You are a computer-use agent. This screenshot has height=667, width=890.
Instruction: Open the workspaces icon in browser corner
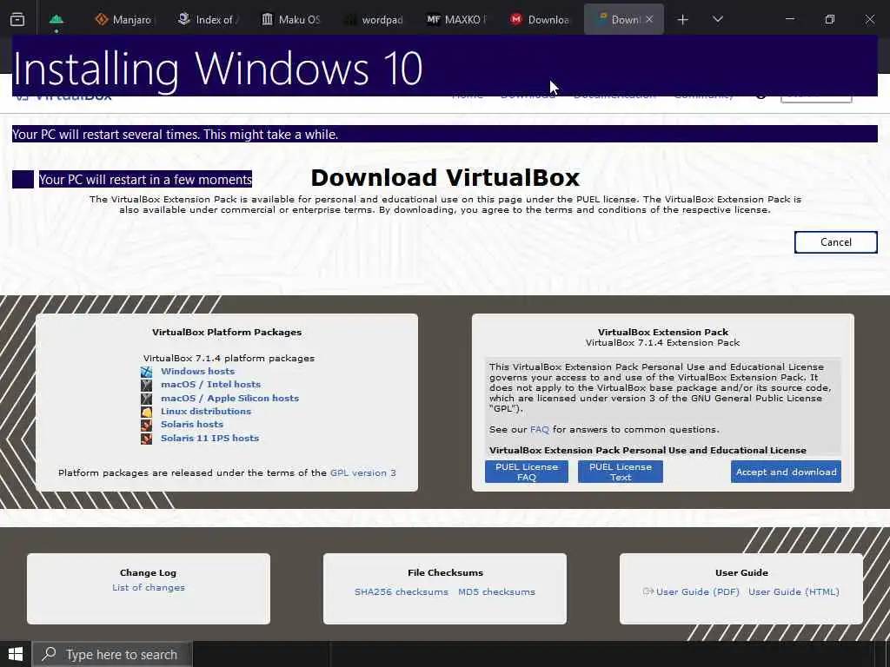17,19
